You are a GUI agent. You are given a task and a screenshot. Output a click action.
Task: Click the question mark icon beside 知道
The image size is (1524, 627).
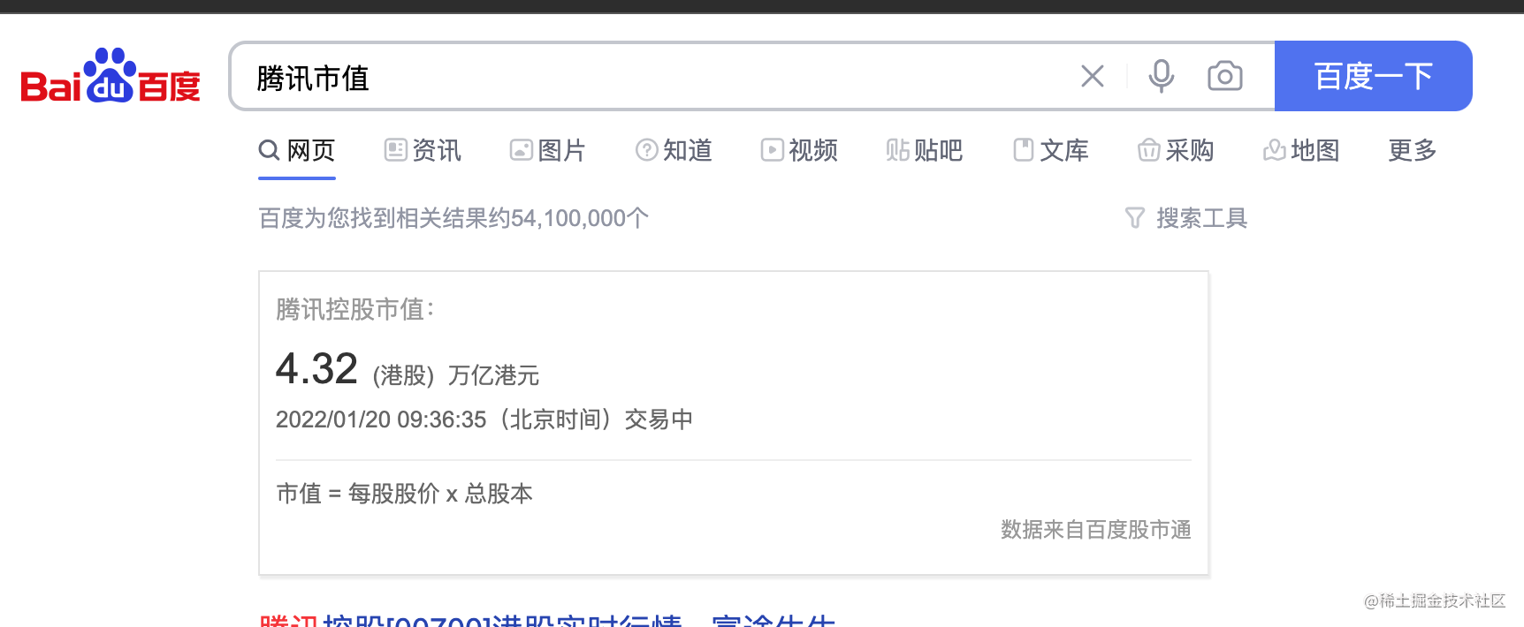click(646, 150)
